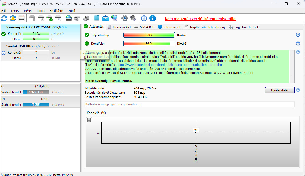Click the blue question mark help toolbar icon

(144, 18)
